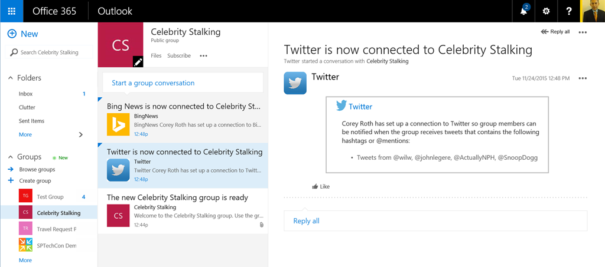Click the Inbox unread count 1

(84, 94)
